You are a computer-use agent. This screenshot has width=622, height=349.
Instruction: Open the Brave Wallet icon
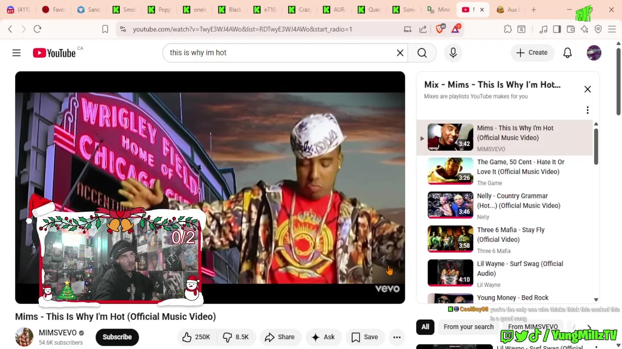tap(571, 29)
